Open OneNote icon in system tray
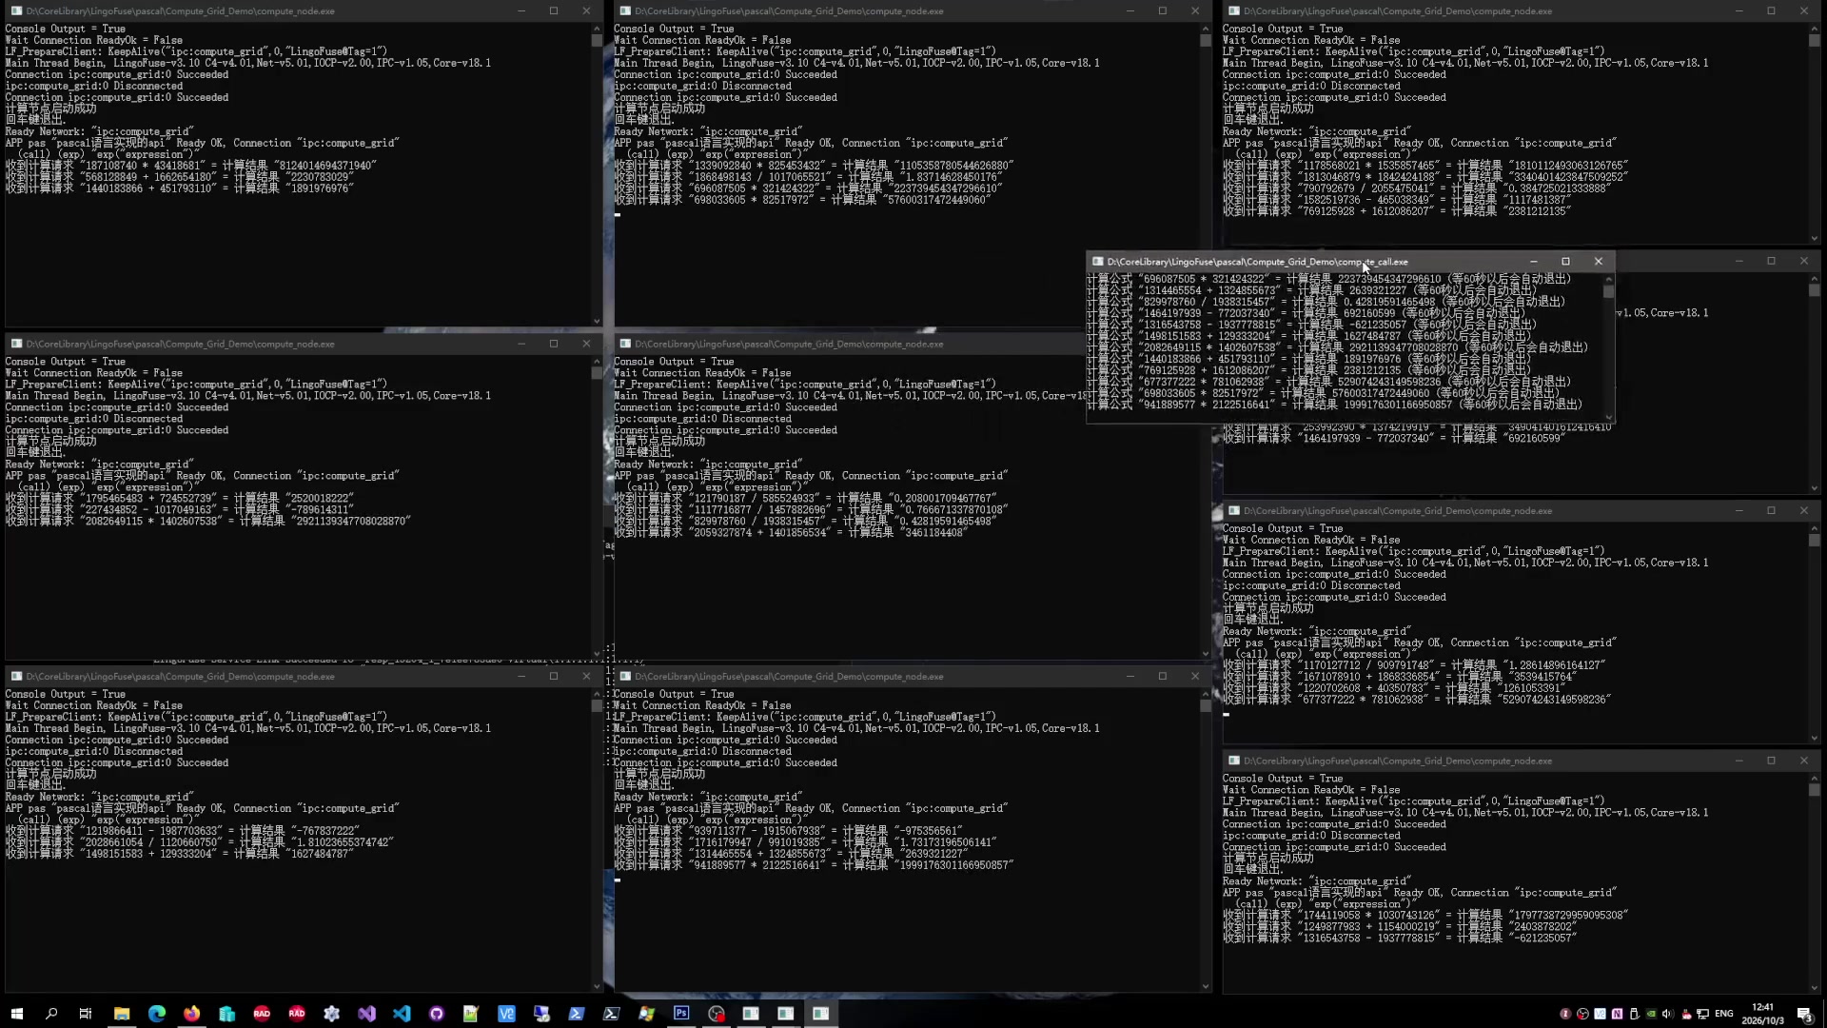This screenshot has width=1827, height=1028. [1617, 1014]
